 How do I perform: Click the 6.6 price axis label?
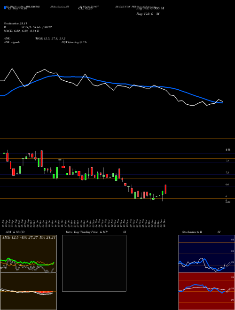tap(227, 185)
